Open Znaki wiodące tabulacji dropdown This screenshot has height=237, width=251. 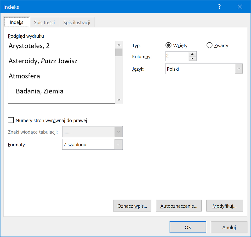118,132
